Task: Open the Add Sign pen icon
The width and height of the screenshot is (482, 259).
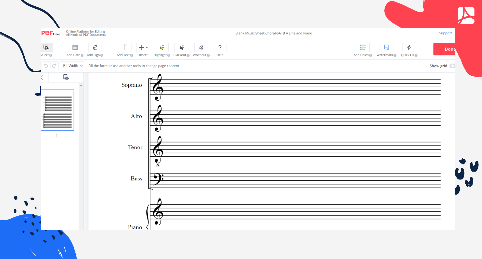Action: pos(95,47)
